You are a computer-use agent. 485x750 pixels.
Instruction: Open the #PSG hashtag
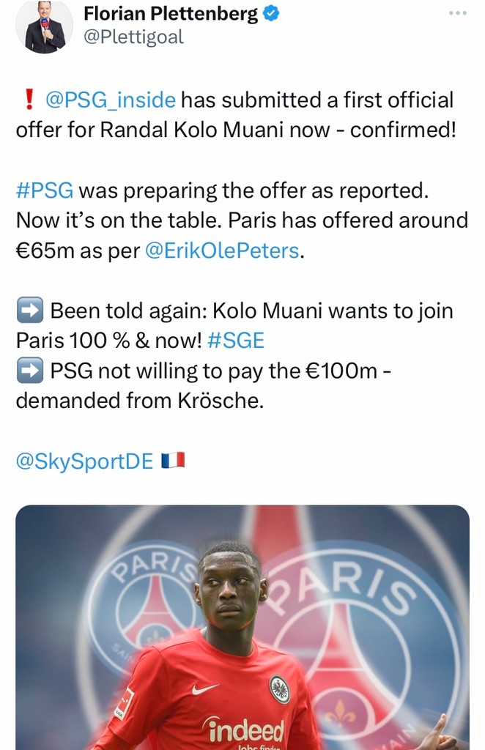coord(44,190)
